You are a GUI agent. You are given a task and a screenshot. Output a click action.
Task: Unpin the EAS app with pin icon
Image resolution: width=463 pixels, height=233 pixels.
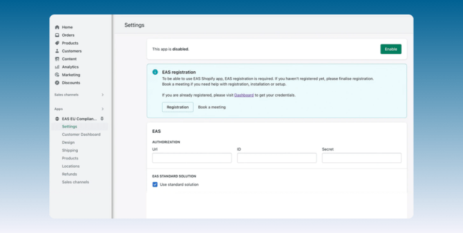pyautogui.click(x=102, y=118)
